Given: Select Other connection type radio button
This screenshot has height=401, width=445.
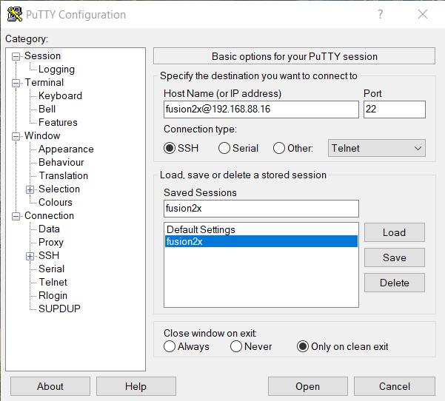Looking at the screenshot, I should [279, 148].
